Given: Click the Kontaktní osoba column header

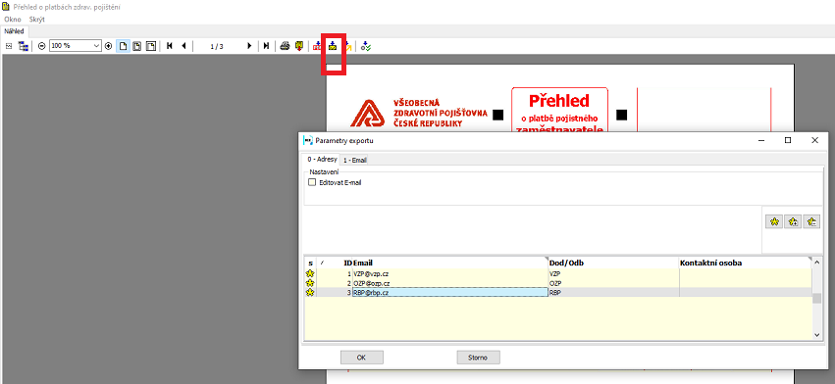Looking at the screenshot, I should coord(746,263).
